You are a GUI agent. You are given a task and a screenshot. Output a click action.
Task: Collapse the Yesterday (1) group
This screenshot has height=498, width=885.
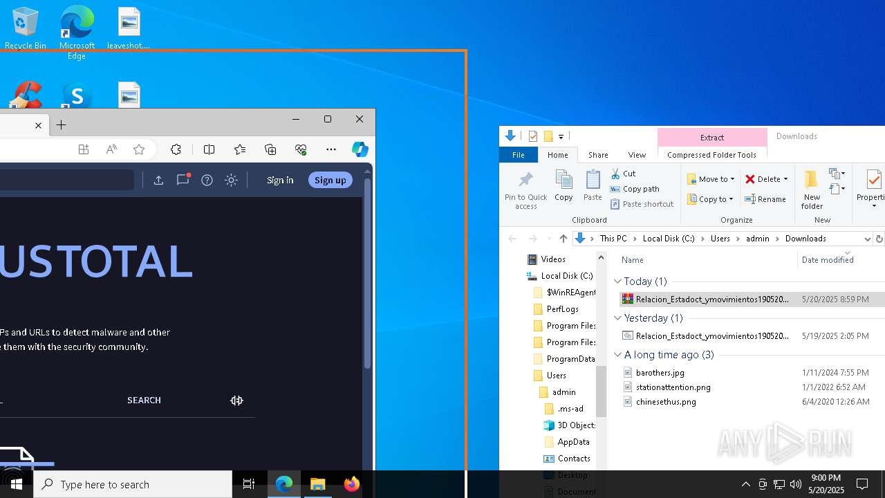point(617,318)
